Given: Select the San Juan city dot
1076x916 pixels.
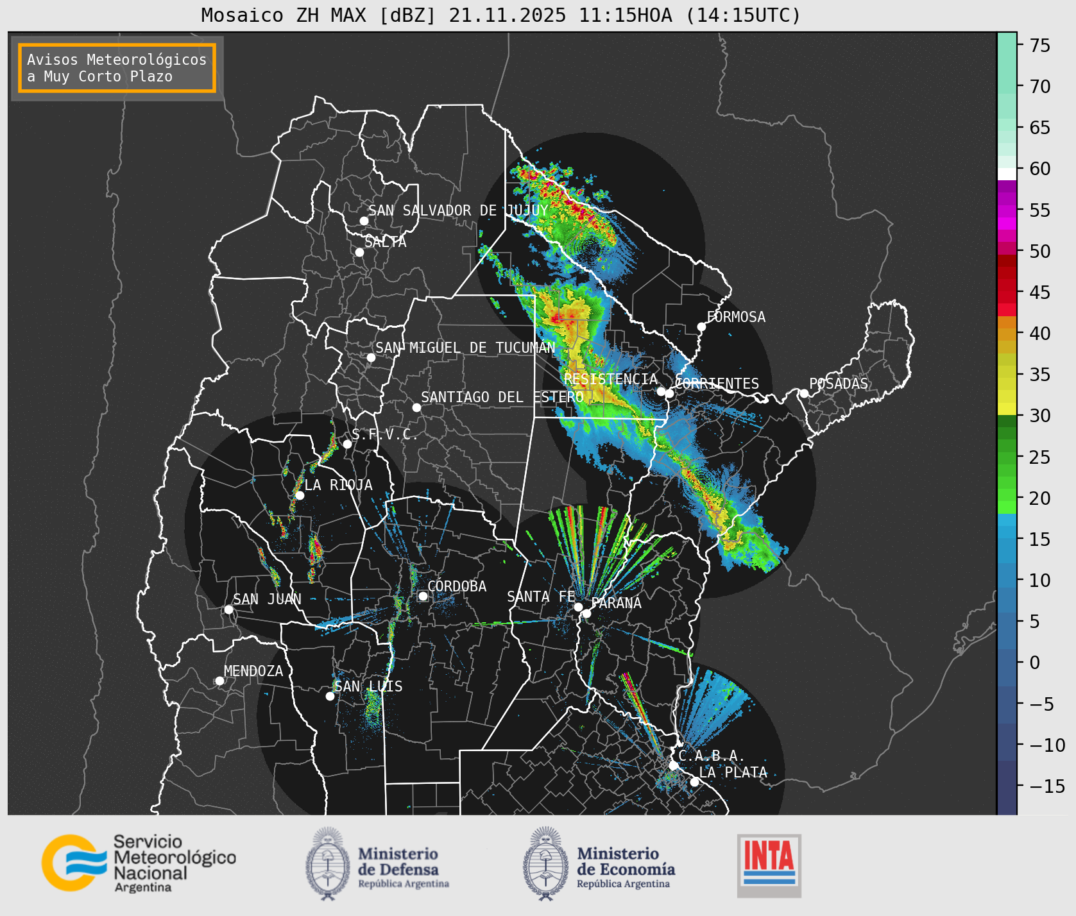Looking at the screenshot, I should pyautogui.click(x=228, y=609).
